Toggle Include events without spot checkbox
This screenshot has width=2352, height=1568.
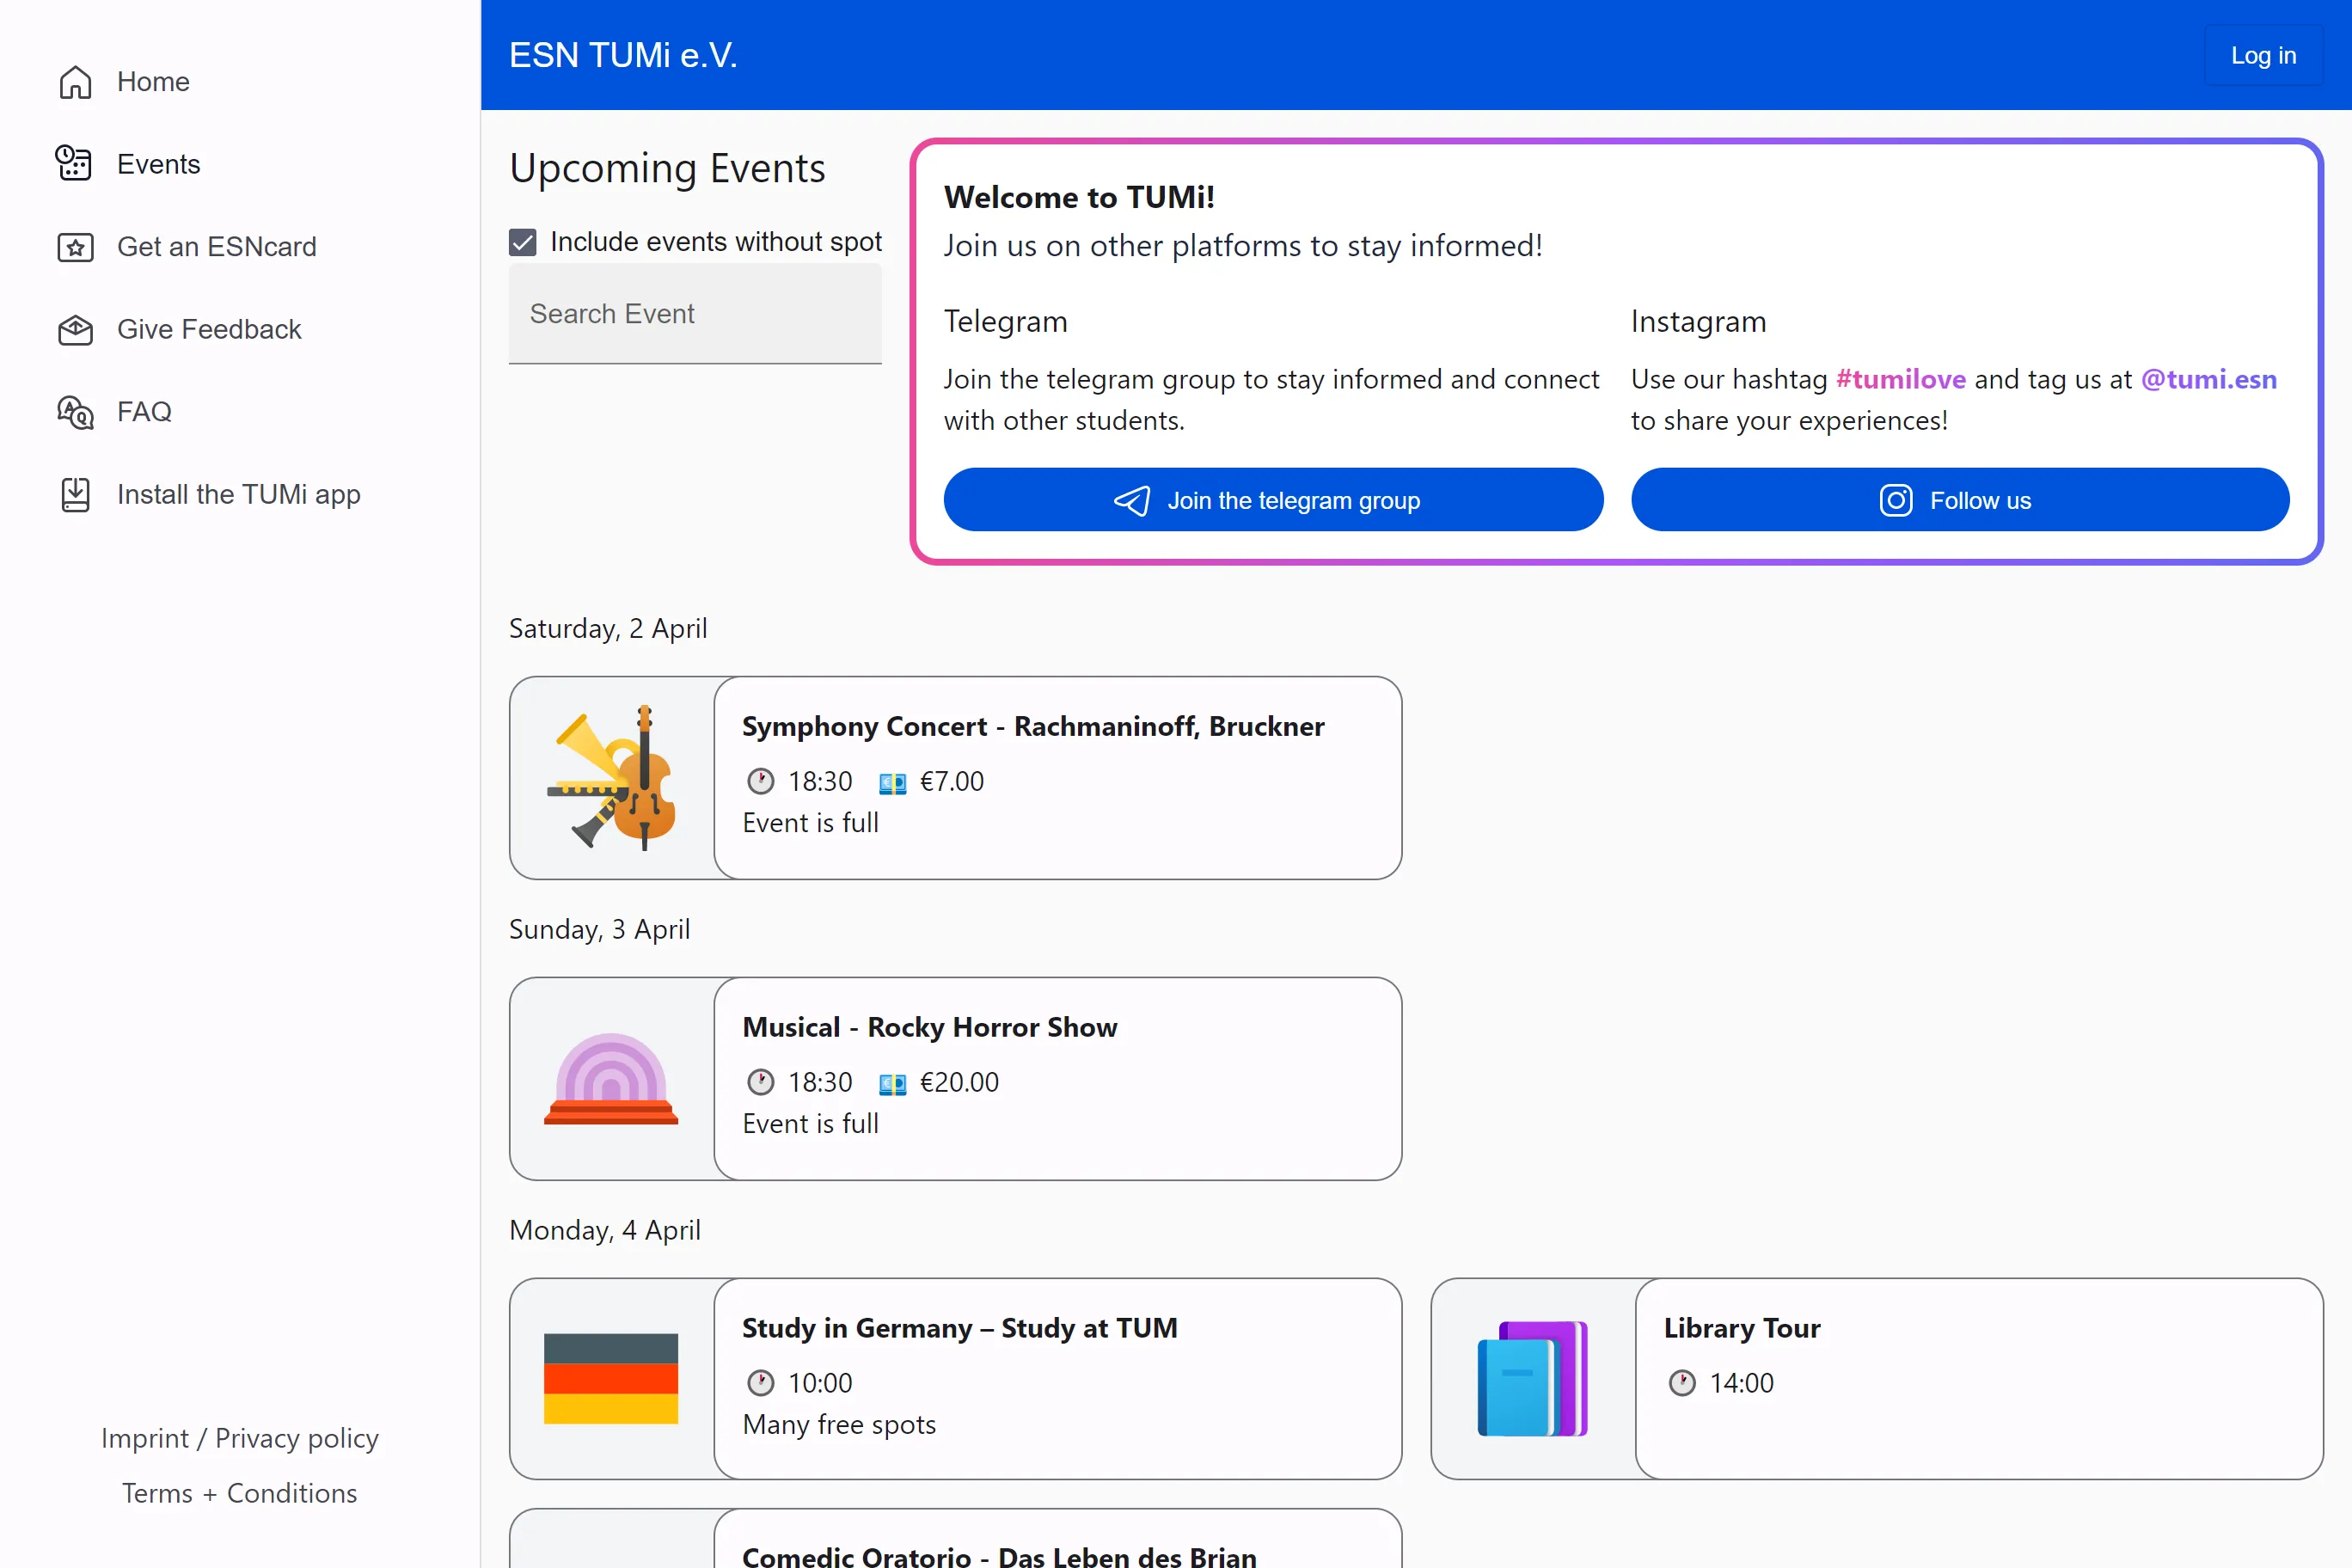click(x=523, y=242)
